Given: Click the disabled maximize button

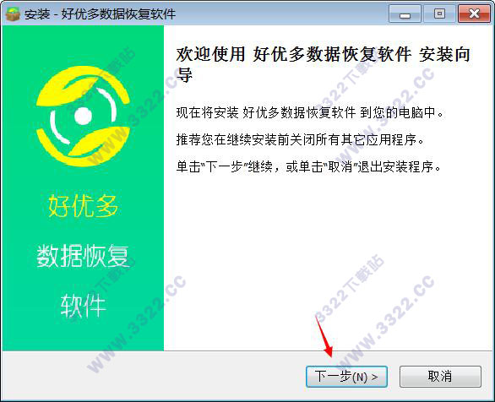Looking at the screenshot, I should [x=439, y=14].
